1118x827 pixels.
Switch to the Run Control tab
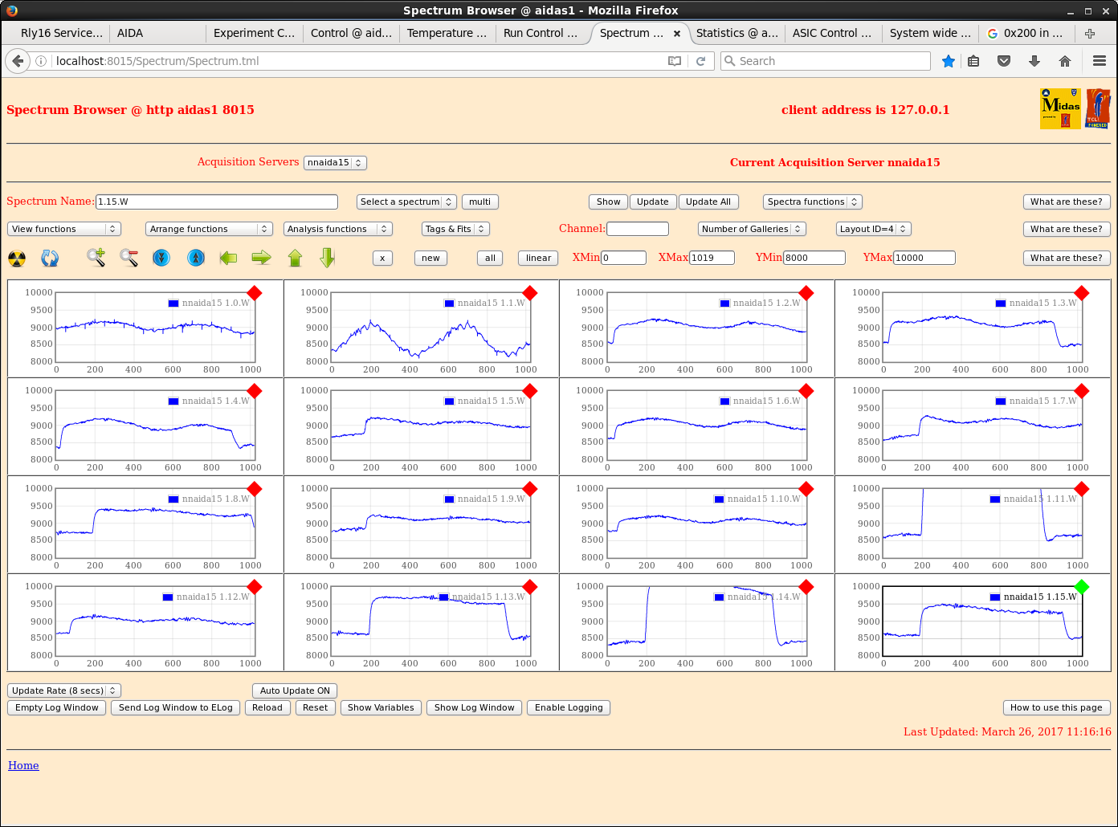pyautogui.click(x=541, y=33)
